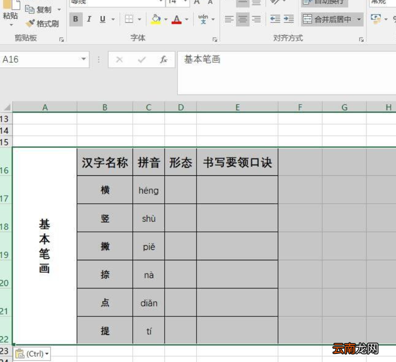Toggle Italic formatting
The image size is (396, 362).
coord(89,19)
